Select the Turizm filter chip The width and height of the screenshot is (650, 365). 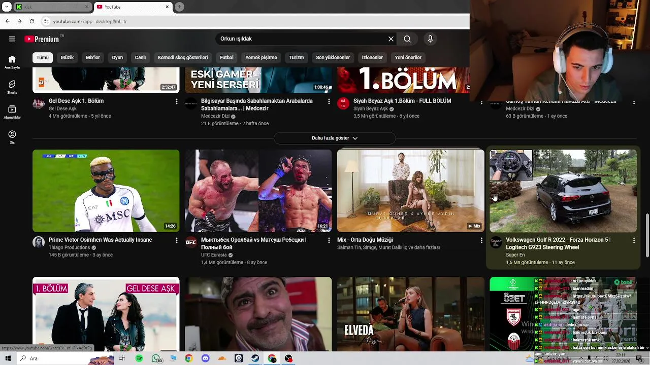(x=297, y=58)
